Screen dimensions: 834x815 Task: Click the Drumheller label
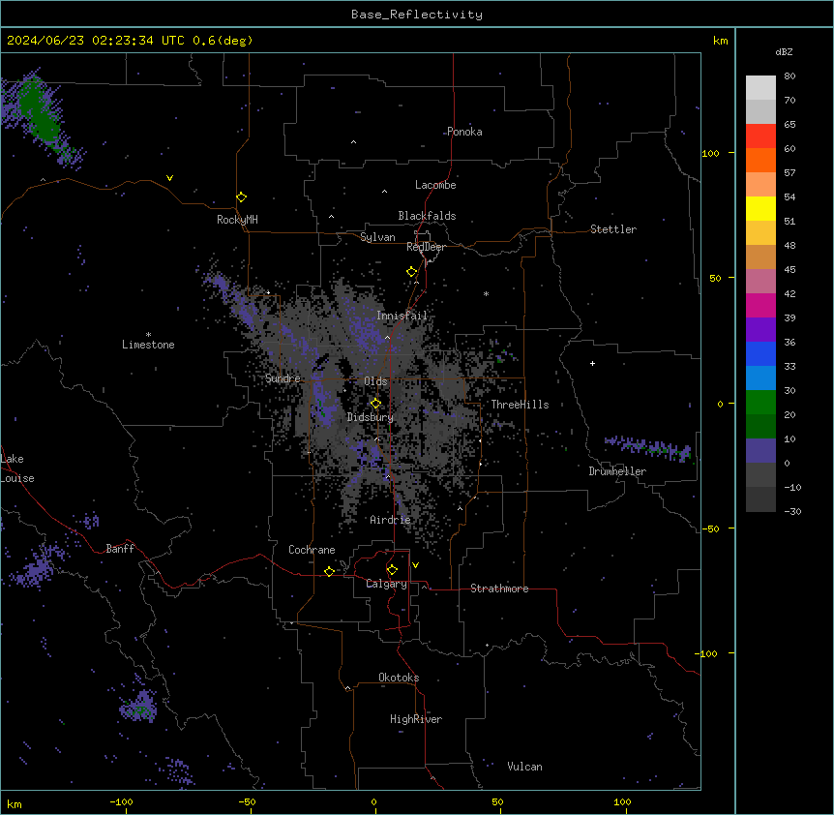click(617, 471)
